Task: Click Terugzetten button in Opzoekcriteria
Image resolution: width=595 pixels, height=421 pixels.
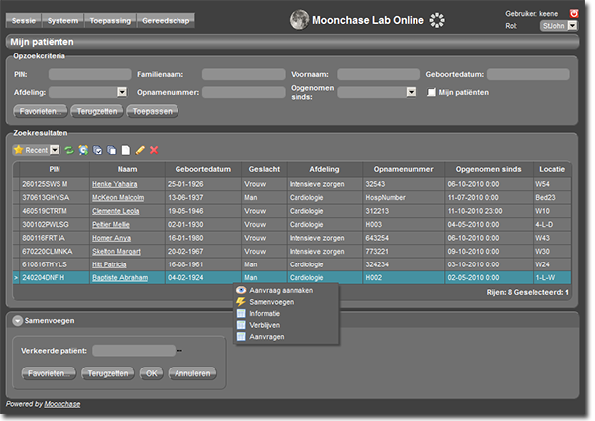Action: pos(97,111)
